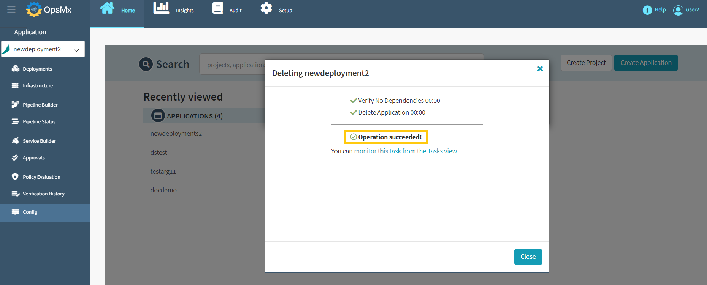Dismiss the dialog with the X icon
Image resolution: width=707 pixels, height=285 pixels.
(540, 69)
